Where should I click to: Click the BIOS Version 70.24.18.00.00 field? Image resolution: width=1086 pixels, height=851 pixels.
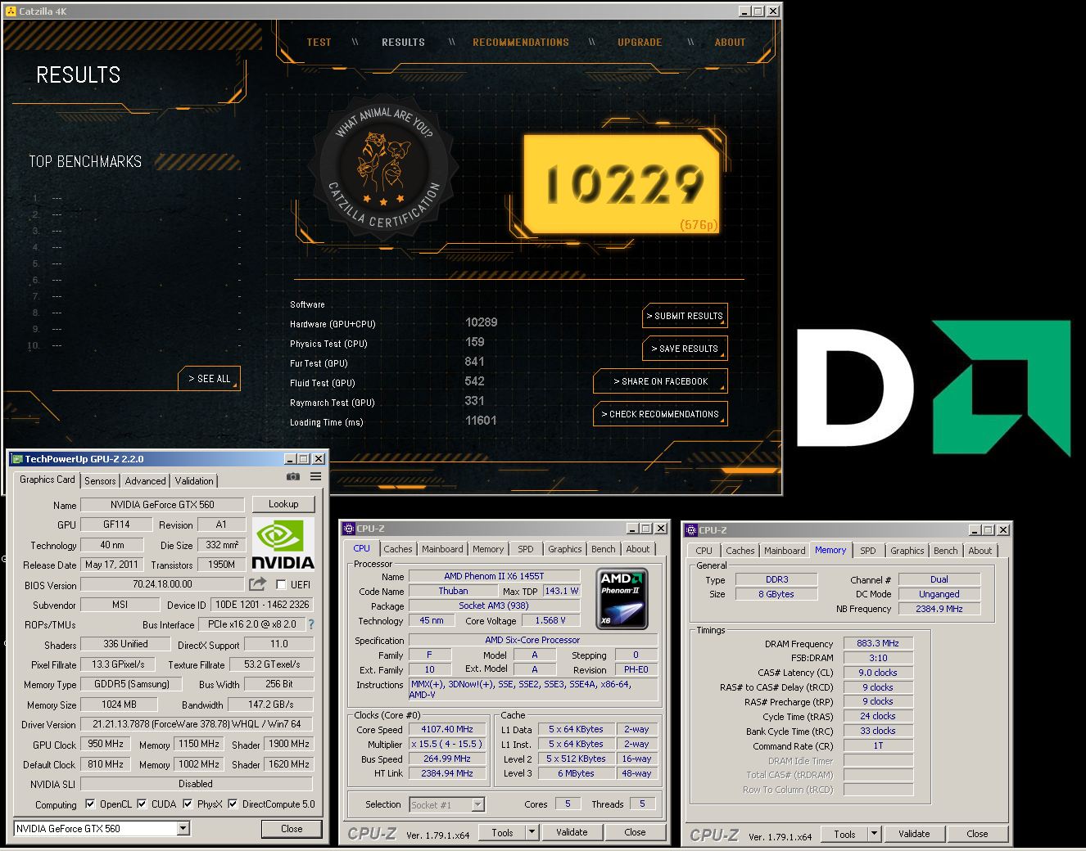[x=162, y=584]
